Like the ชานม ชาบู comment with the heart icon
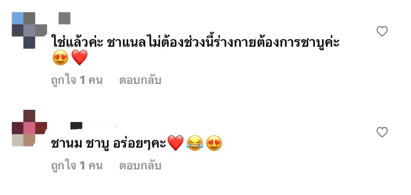Screen dimensions: 411x195 pos(382,132)
